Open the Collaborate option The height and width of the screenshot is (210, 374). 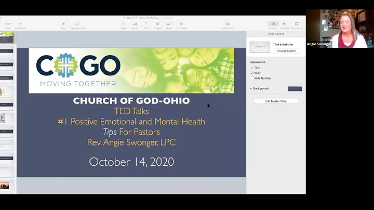coord(228,23)
